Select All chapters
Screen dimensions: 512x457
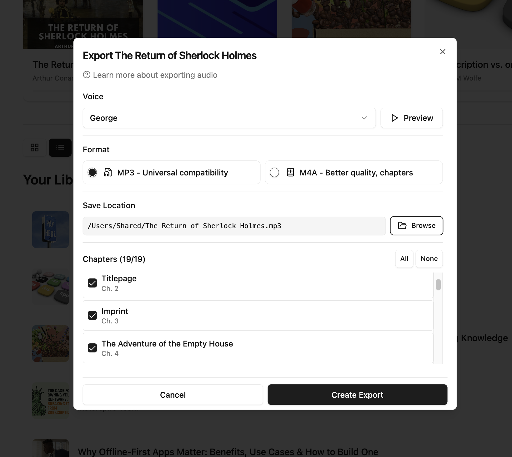[x=404, y=259]
